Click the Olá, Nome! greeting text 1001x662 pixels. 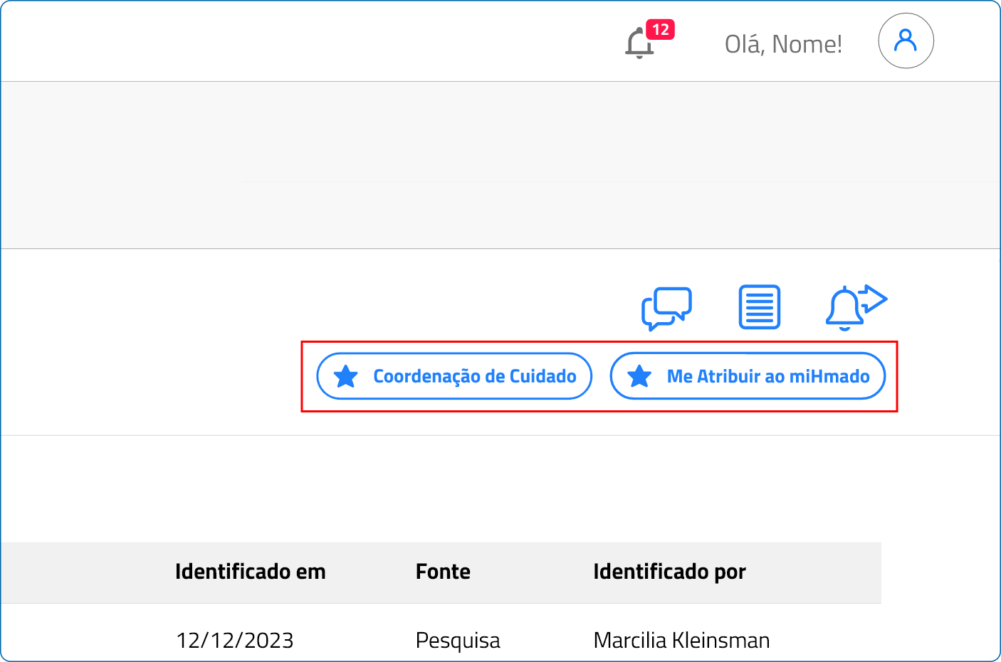[783, 44]
